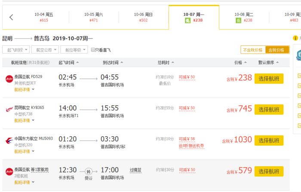The width and height of the screenshot is (301, 192).
Task: Expand 航班详情 for flight FD529
Action: pos(25,90)
